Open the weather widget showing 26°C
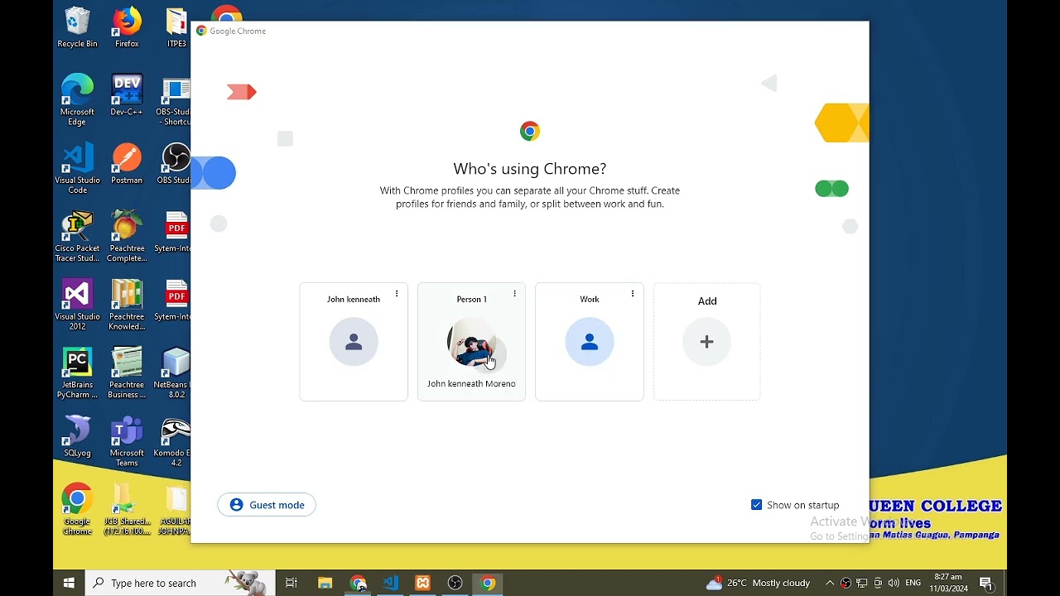 (x=758, y=583)
